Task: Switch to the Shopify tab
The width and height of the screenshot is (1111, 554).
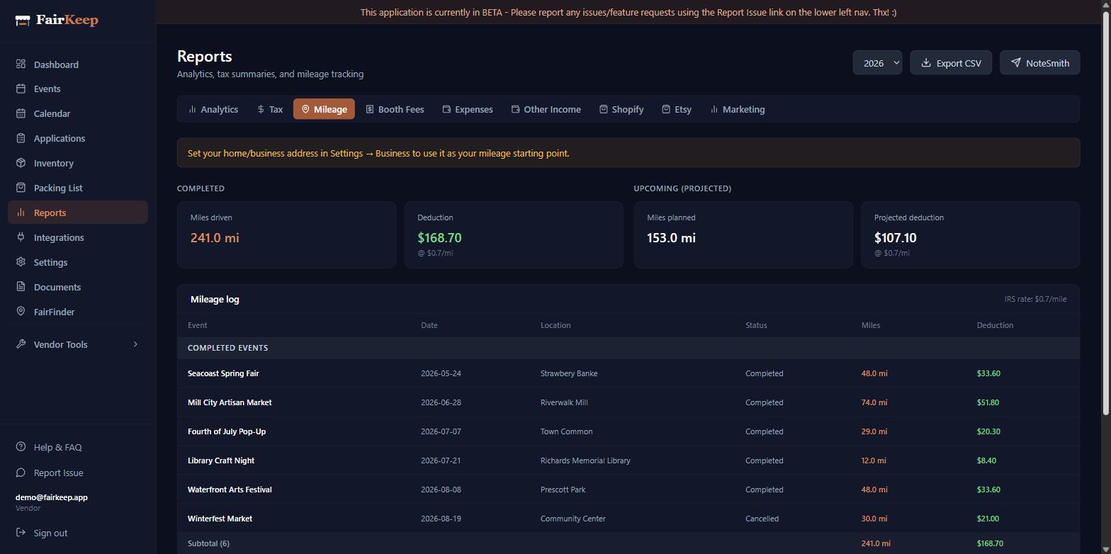Action: (x=621, y=109)
